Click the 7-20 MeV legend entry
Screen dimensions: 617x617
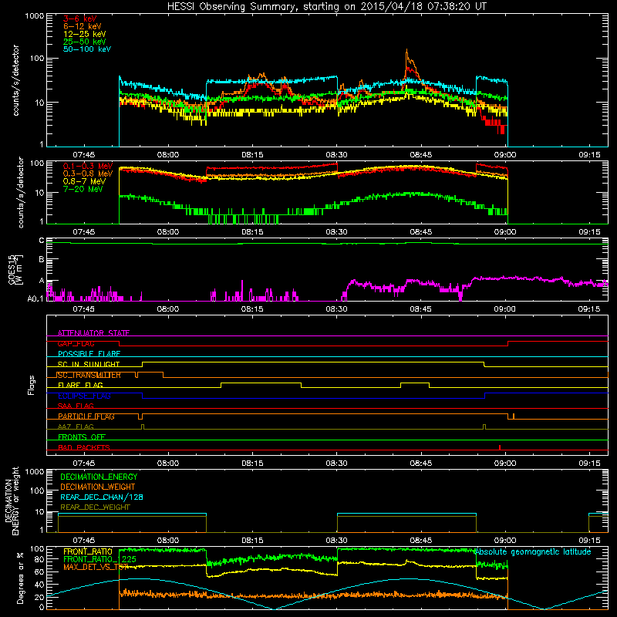(x=83, y=189)
